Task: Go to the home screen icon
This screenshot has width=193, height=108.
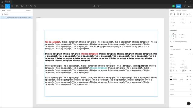Action: point(2,2)
